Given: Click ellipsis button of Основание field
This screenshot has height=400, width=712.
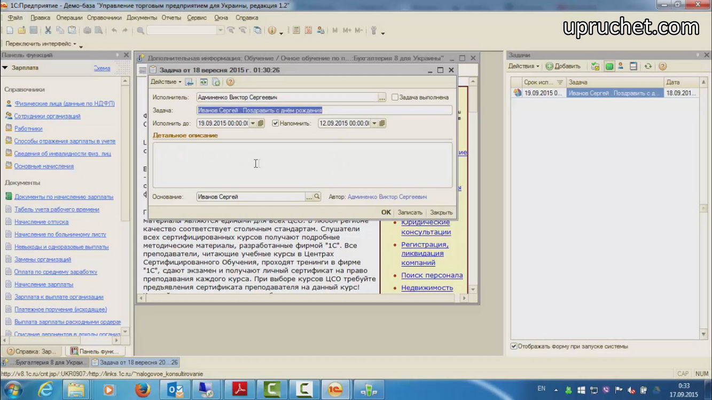Looking at the screenshot, I should 309,197.
